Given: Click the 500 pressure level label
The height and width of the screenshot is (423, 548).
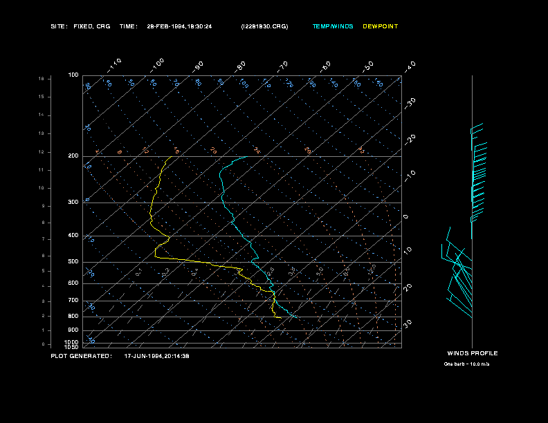Looking at the screenshot, I should pos(73,261).
